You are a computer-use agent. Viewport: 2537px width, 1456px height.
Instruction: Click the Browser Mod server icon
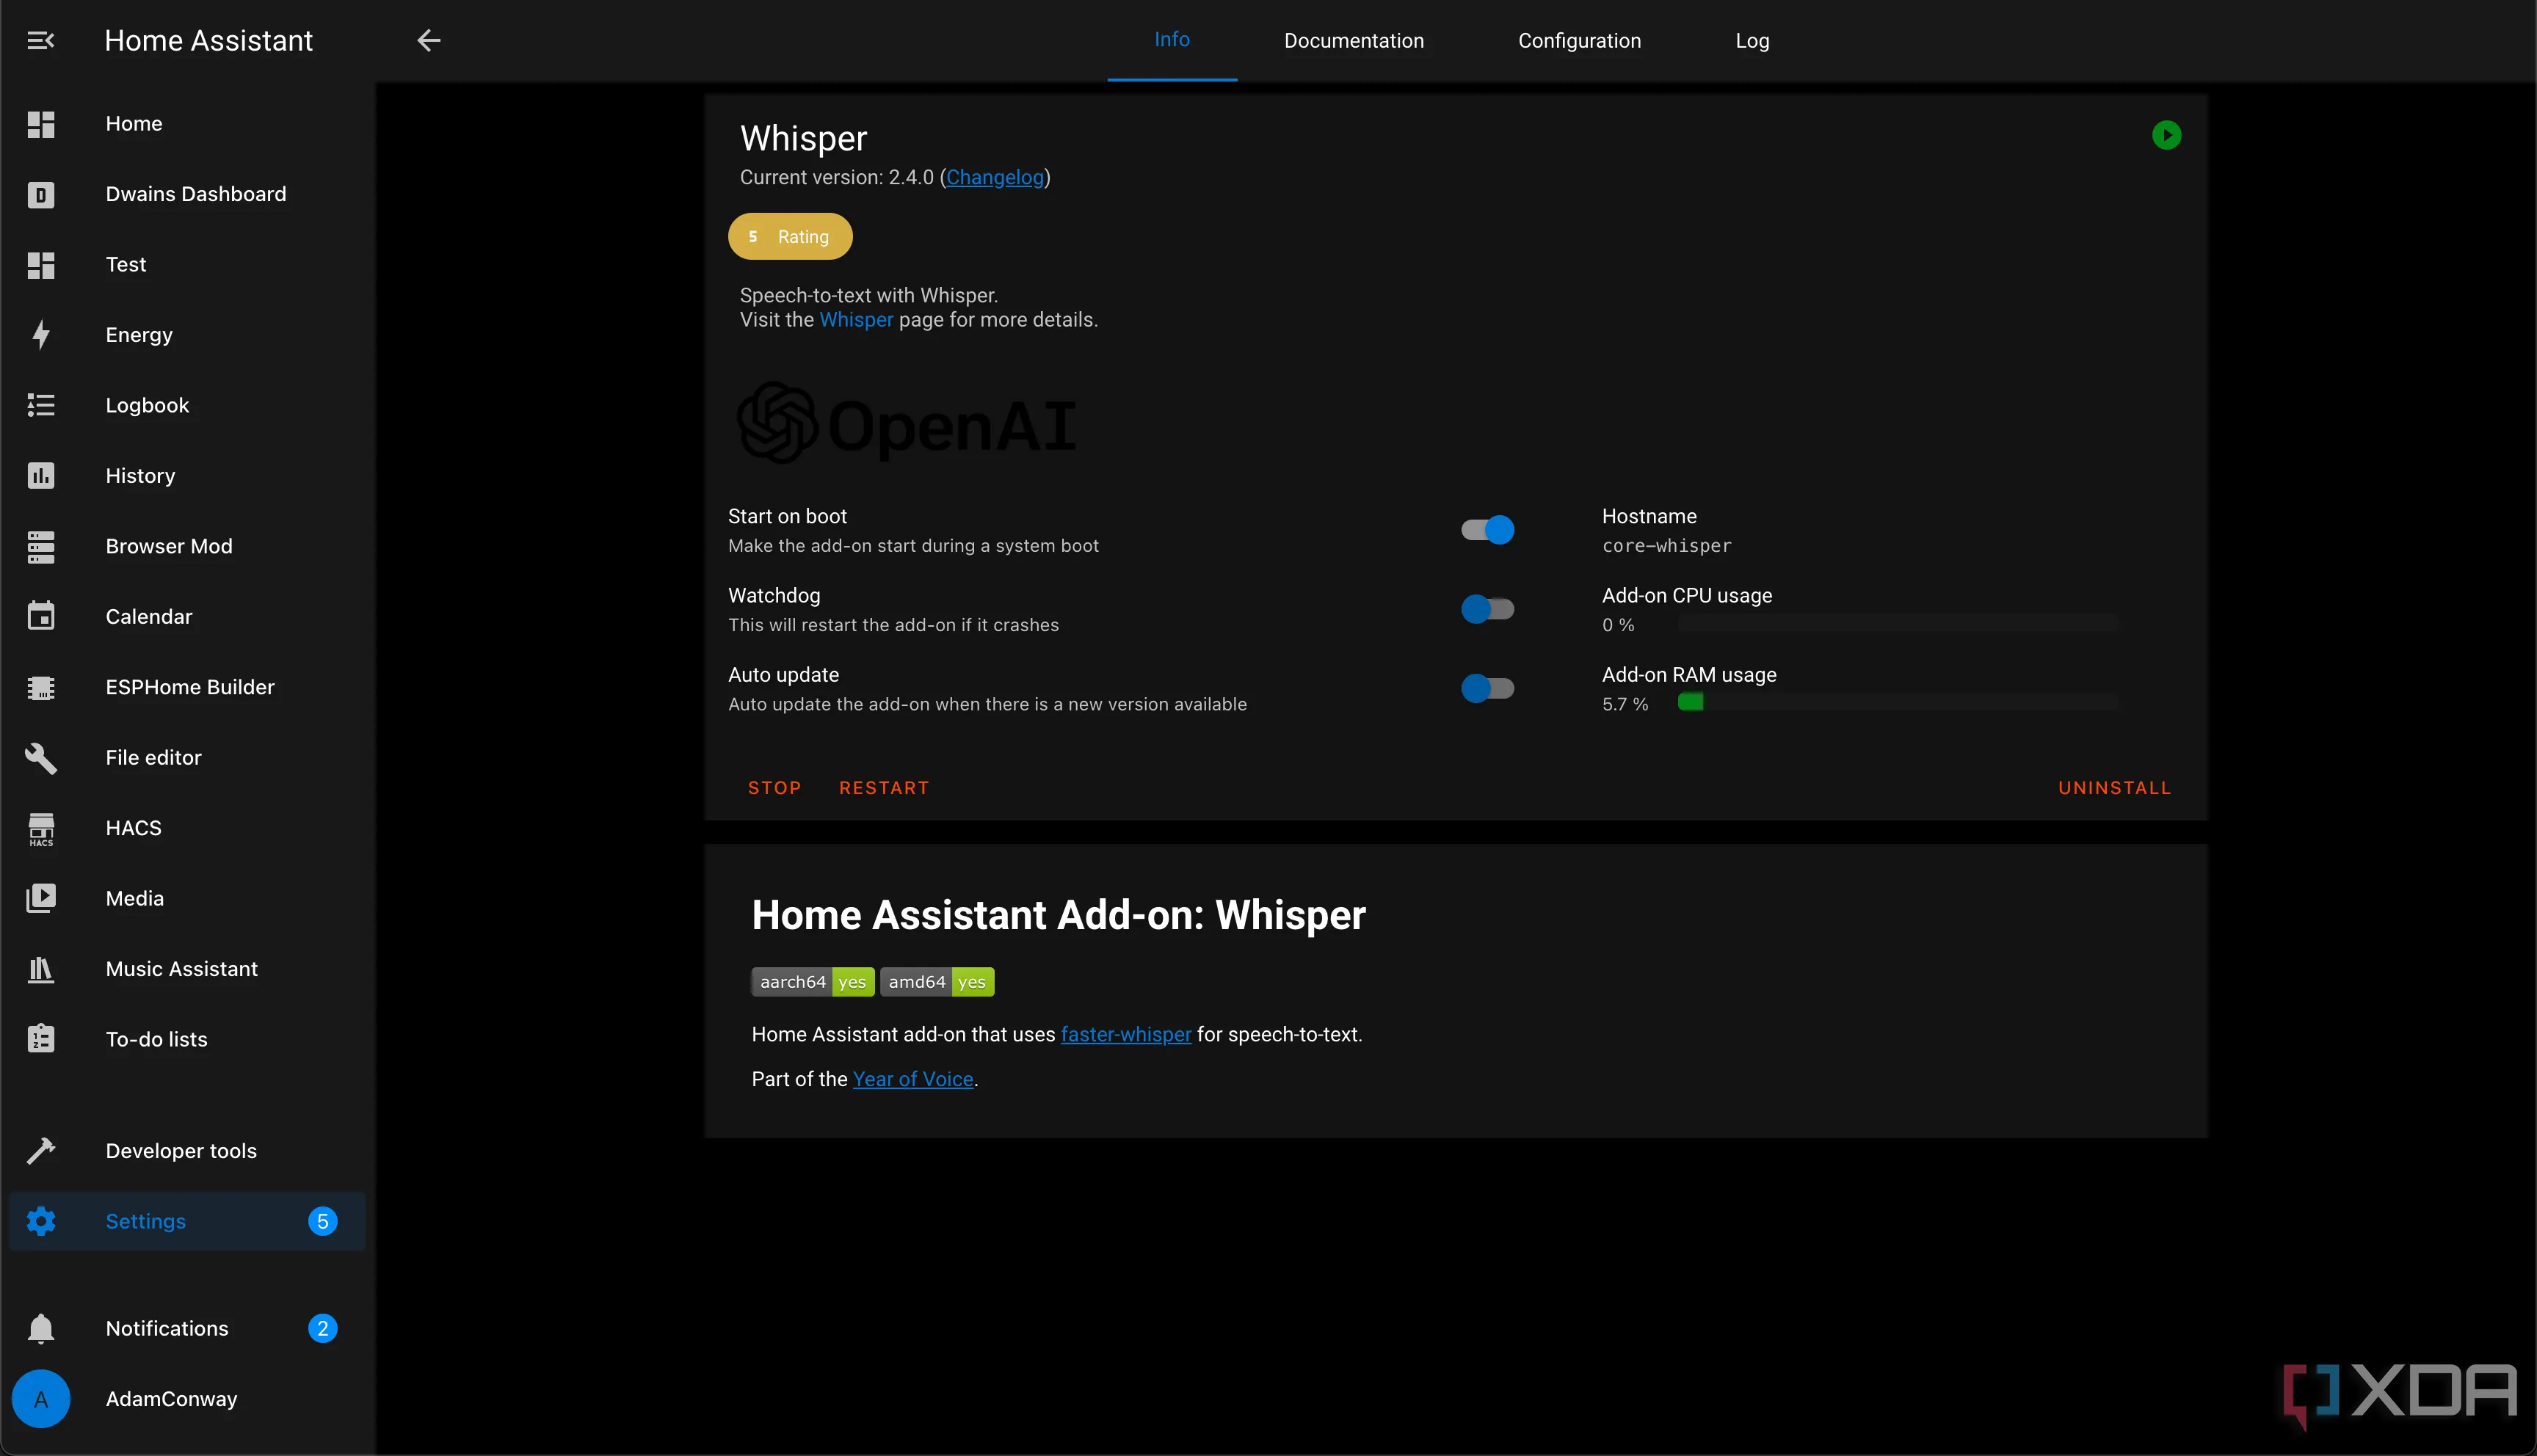click(x=41, y=546)
